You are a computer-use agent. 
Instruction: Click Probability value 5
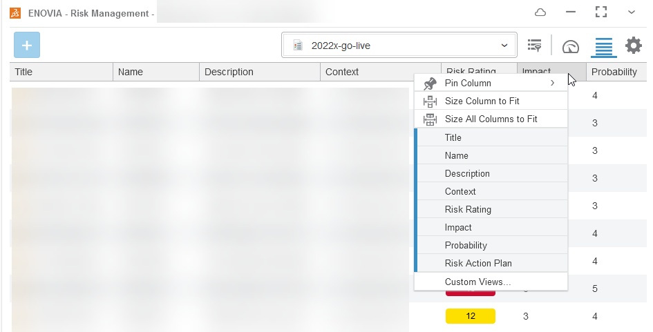[595, 289]
